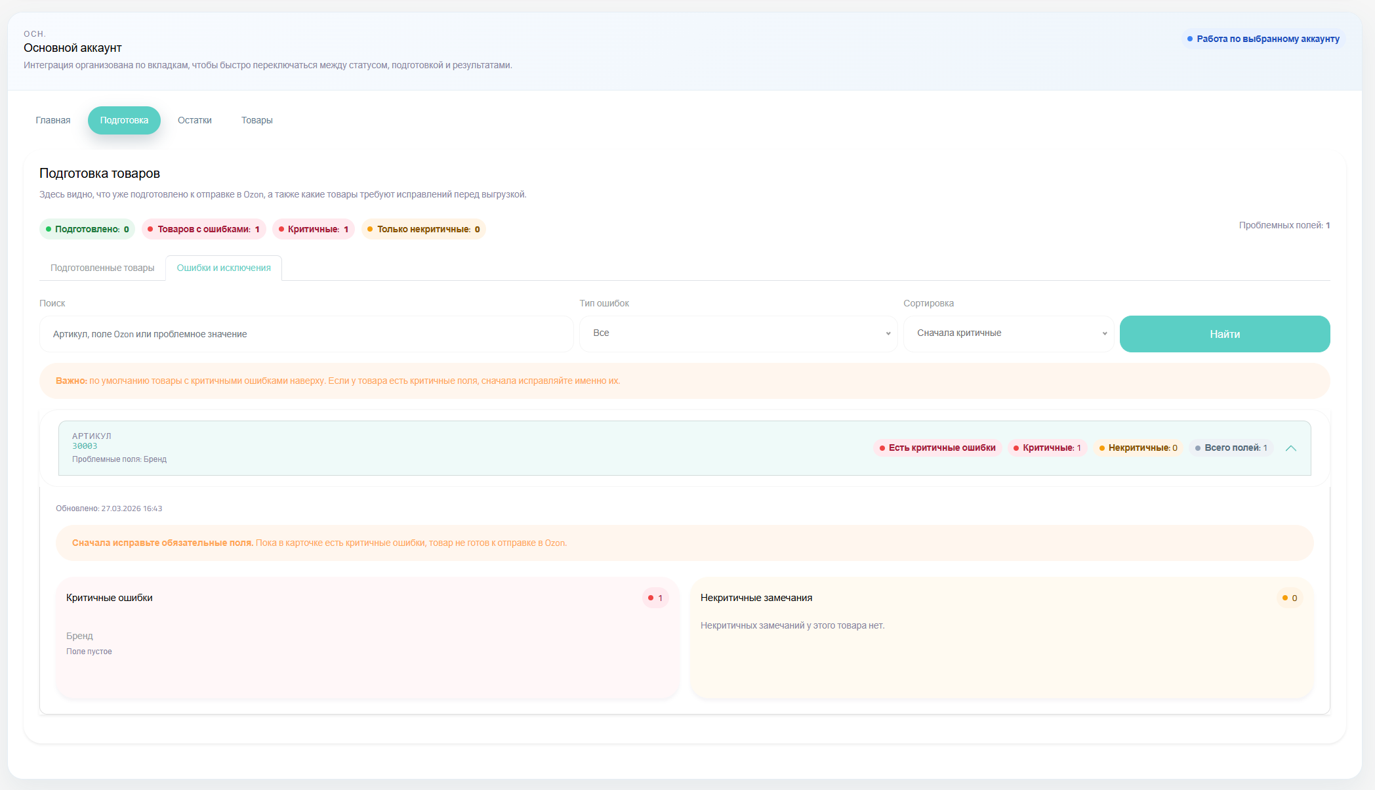Screen dimensions: 1375x790
Task: Click the Некритичные замечания panel title
Action: point(756,598)
